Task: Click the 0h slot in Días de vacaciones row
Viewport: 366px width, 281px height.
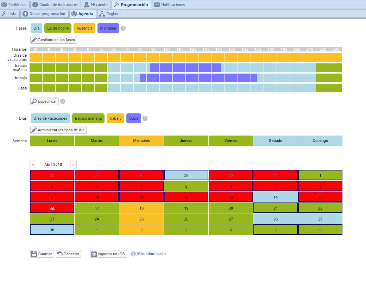Action: click(36, 57)
